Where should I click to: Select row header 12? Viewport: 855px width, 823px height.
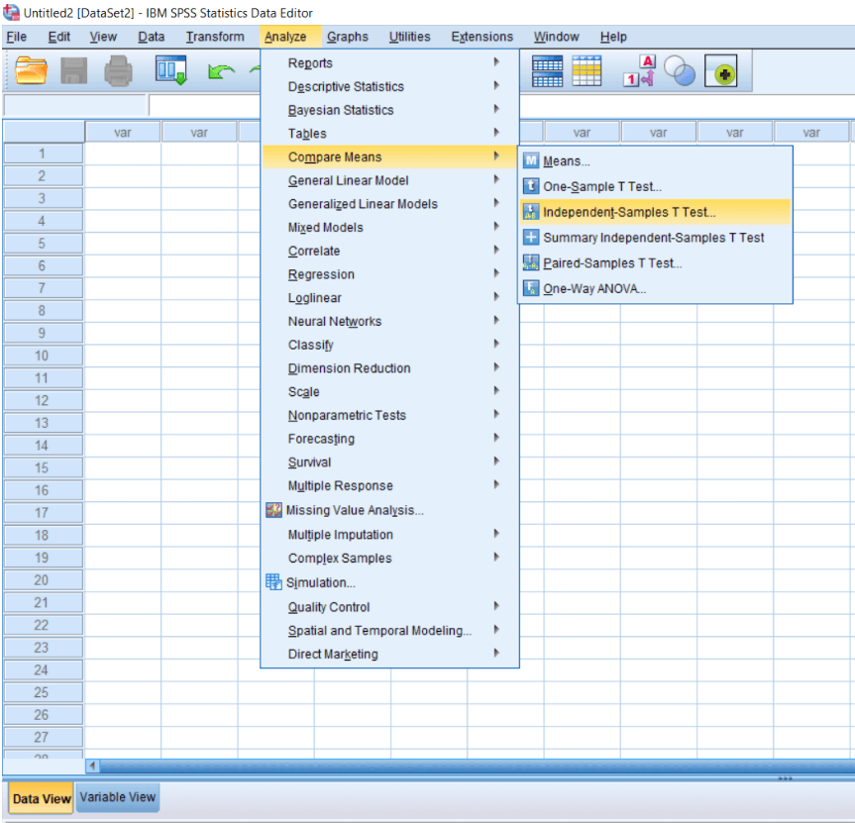43,400
